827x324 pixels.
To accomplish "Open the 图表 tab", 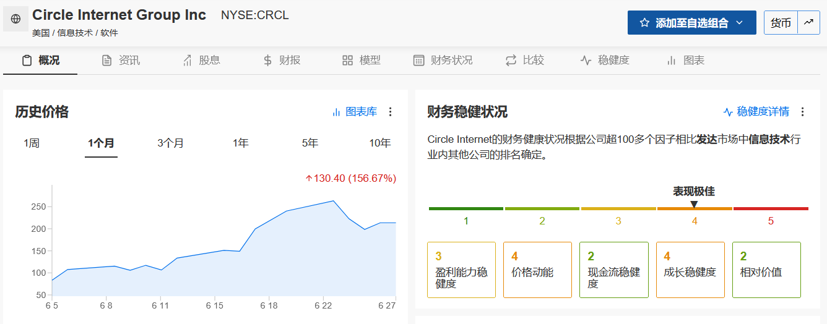I will click(x=685, y=60).
